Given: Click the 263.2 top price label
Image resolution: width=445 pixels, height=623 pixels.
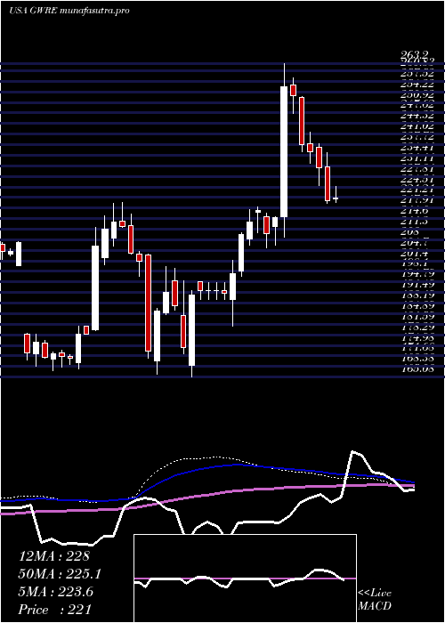Looking at the screenshot, I should (x=416, y=54).
